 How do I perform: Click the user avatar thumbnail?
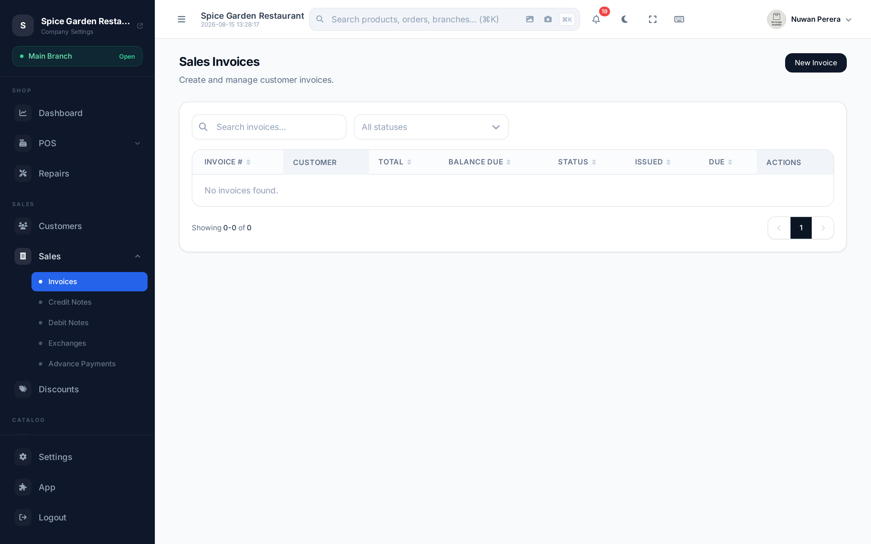click(776, 19)
